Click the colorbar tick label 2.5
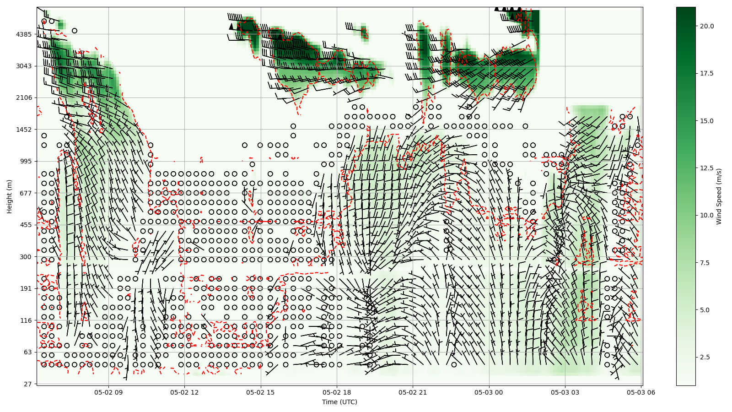Viewport: 732px width, 412px height. pyautogui.click(x=705, y=357)
